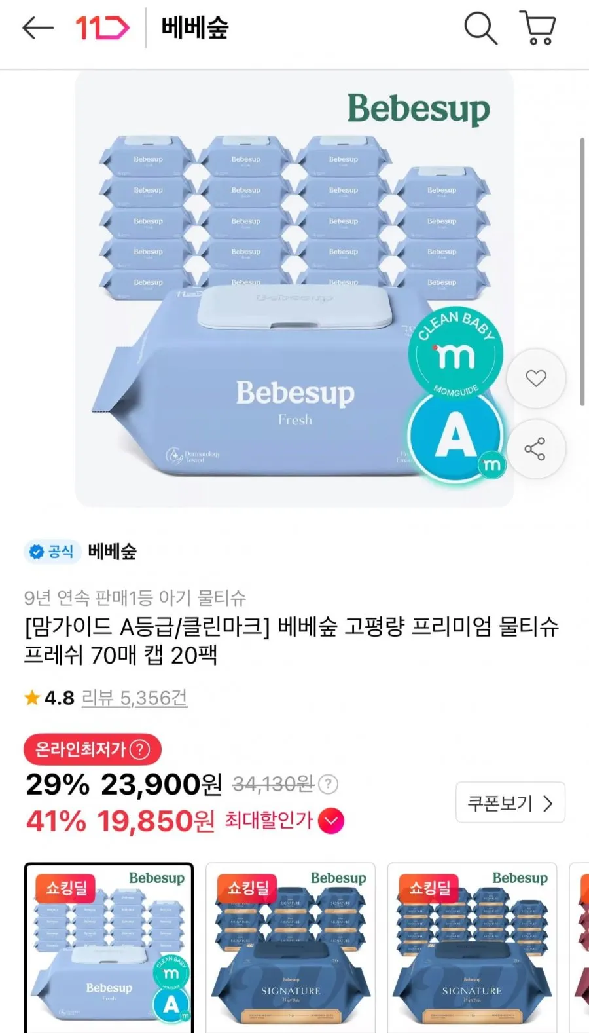Select the third Signature wipes thumbnail
The height and width of the screenshot is (1033, 589).
click(473, 948)
